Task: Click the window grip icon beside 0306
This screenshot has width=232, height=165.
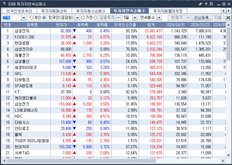Action: [x=4, y=3]
